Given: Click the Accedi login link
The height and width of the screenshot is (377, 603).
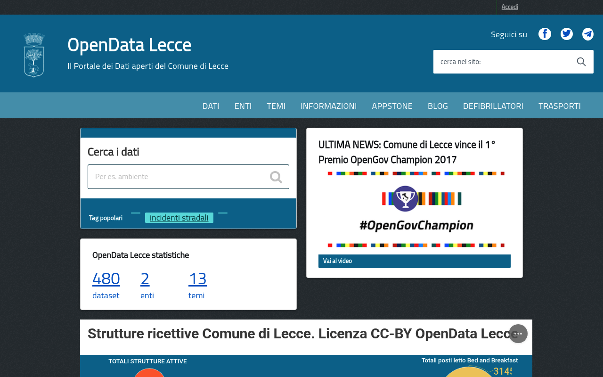Looking at the screenshot, I should pyautogui.click(x=510, y=7).
